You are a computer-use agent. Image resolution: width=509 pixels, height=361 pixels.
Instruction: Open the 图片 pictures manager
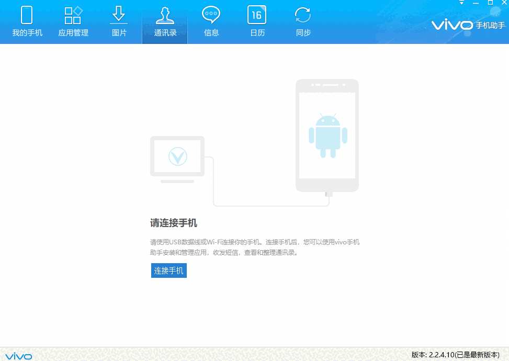[119, 21]
